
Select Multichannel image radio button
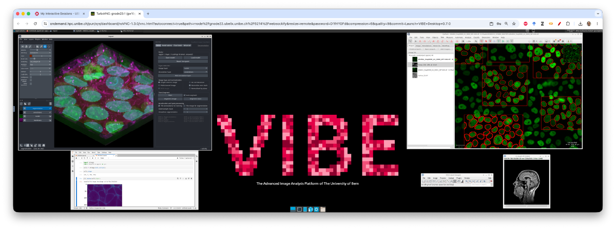pos(159,85)
